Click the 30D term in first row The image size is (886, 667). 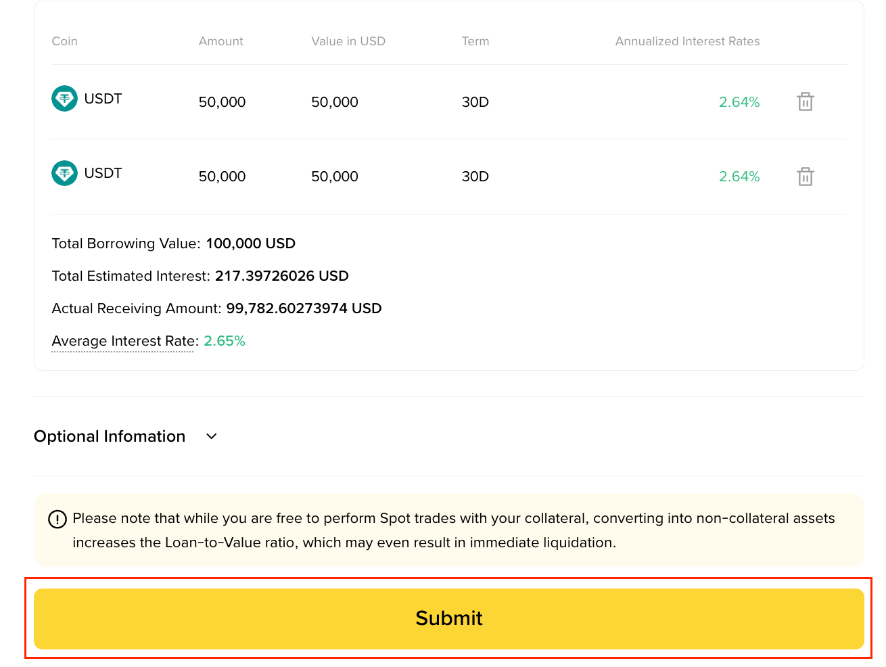pyautogui.click(x=475, y=102)
